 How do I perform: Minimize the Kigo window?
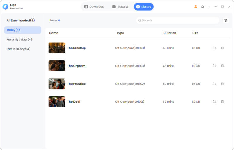[x=216, y=7]
